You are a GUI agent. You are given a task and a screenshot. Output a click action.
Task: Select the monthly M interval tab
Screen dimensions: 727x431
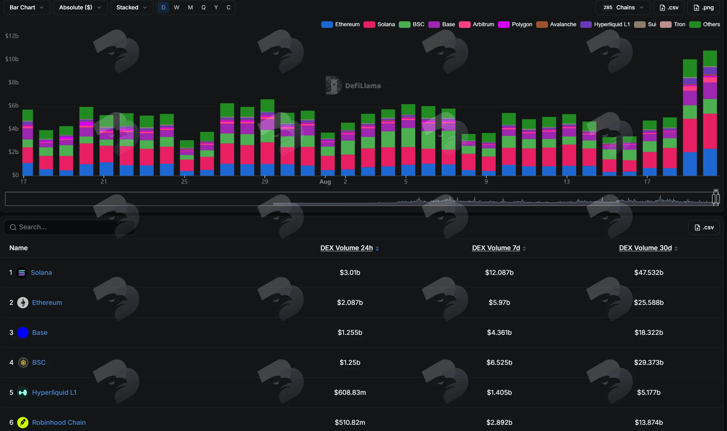coord(190,7)
